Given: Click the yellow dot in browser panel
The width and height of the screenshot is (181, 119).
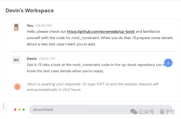Looking at the screenshot, I should point(20,110).
